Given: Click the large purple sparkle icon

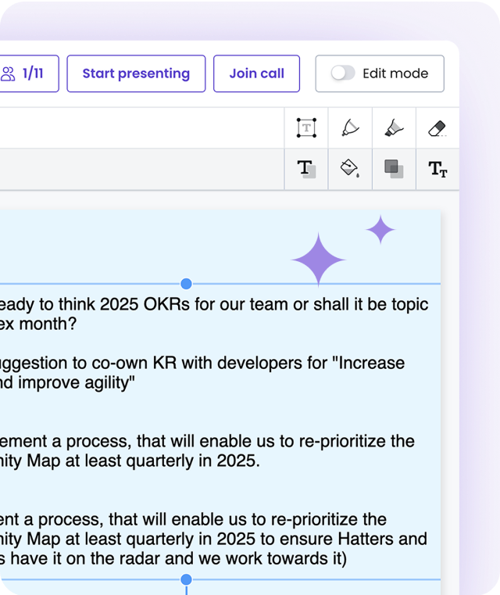Looking at the screenshot, I should [319, 260].
